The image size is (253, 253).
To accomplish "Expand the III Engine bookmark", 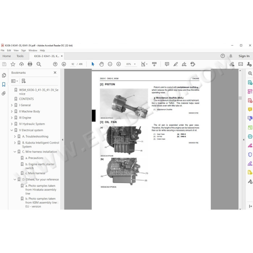I will pos(12,118).
